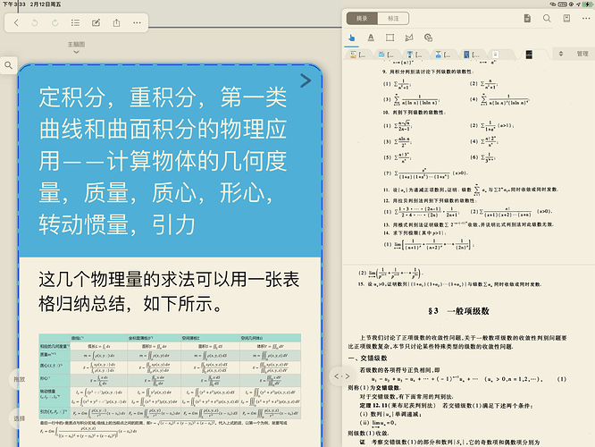Select the blue card title about 定积分
This screenshot has width=595, height=447.
point(163,161)
